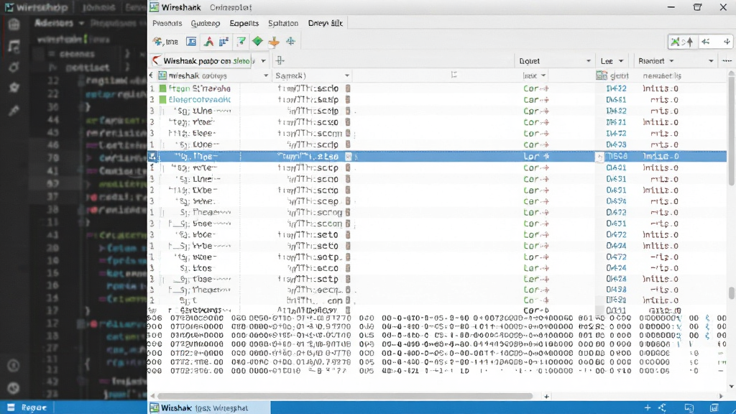The height and width of the screenshot is (414, 736).
Task: Toggle the small white box in highlighted row's middle
Action: click(x=349, y=156)
